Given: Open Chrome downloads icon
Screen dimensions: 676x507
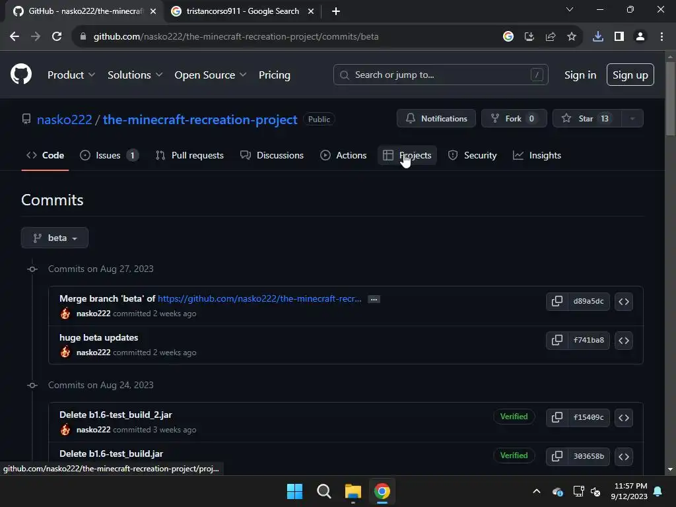Looking at the screenshot, I should 597,37.
